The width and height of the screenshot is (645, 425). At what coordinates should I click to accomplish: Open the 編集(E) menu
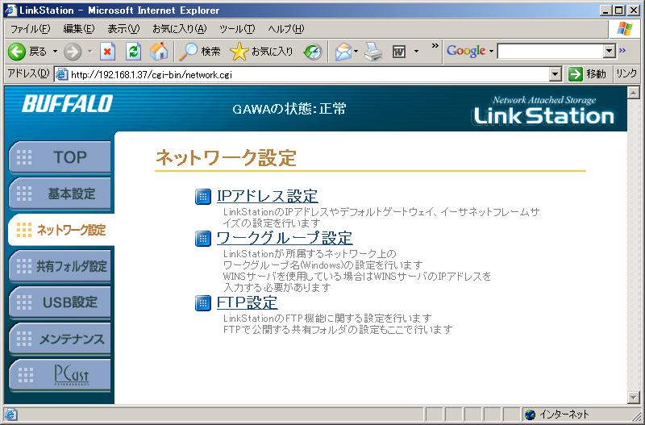point(78,29)
